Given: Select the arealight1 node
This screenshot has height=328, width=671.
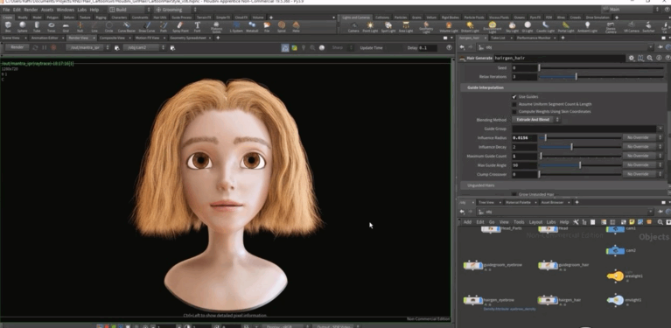Looking at the screenshot, I should 615,276.
